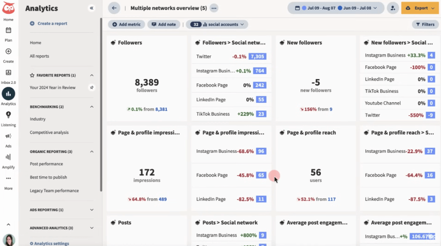Select Home in Analytics menu
The height and width of the screenshot is (246, 441).
click(x=35, y=43)
